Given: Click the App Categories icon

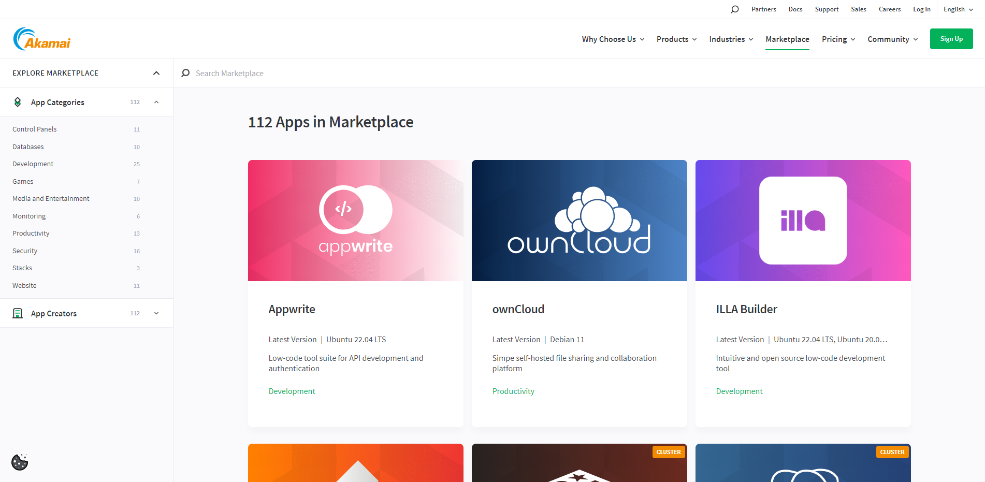Looking at the screenshot, I should pos(18,102).
